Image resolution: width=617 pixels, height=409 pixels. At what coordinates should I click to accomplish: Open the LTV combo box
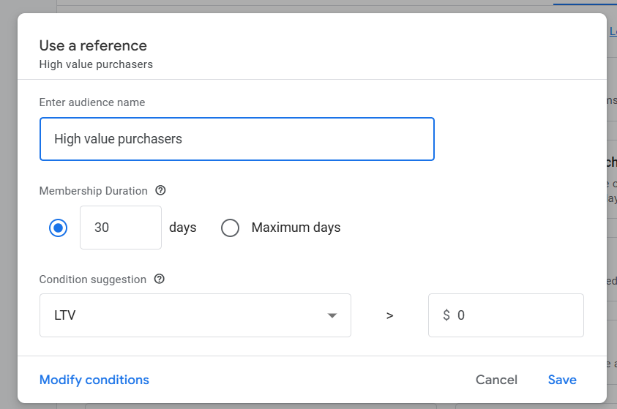(x=195, y=315)
